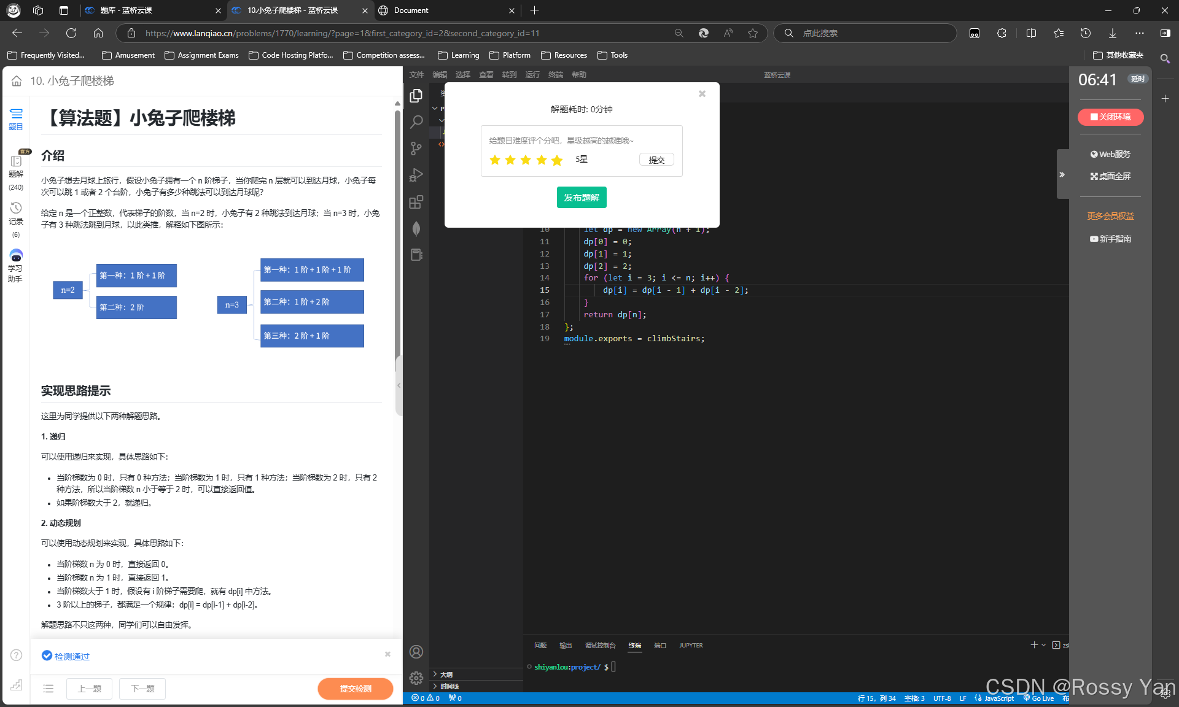Click the green 发布题解 button
Screen dimensions: 1179x707
pos(582,198)
